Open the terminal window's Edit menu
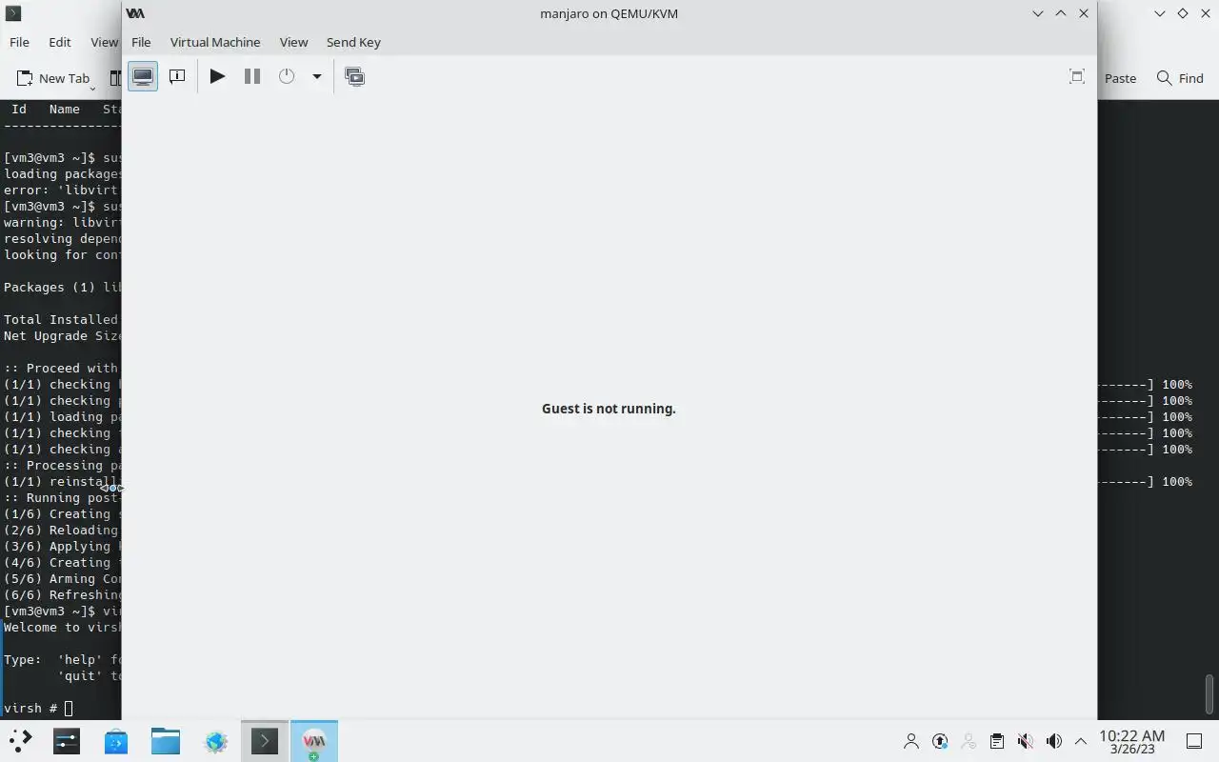 tap(60, 42)
